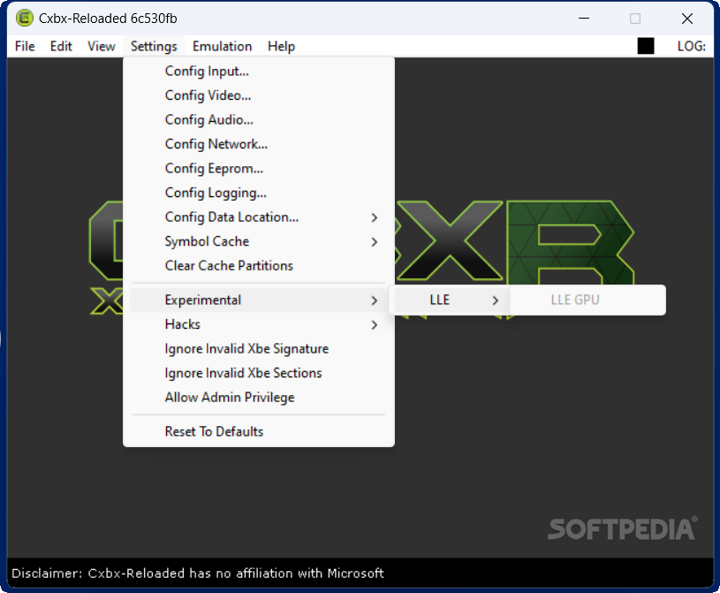The height and width of the screenshot is (593, 720).
Task: Minimize the Cxbx-Reloaded window
Action: [x=584, y=19]
